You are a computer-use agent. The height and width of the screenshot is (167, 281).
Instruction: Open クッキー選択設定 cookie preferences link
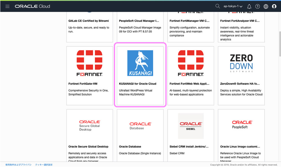(44, 165)
